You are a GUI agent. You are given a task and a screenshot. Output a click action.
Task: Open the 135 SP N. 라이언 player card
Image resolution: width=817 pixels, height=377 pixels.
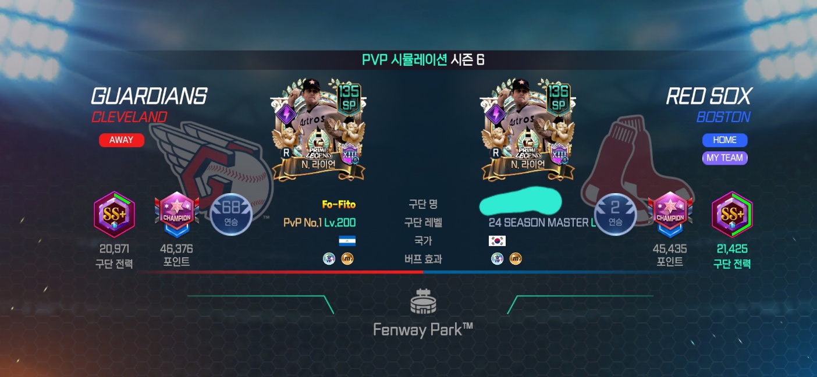(x=318, y=130)
